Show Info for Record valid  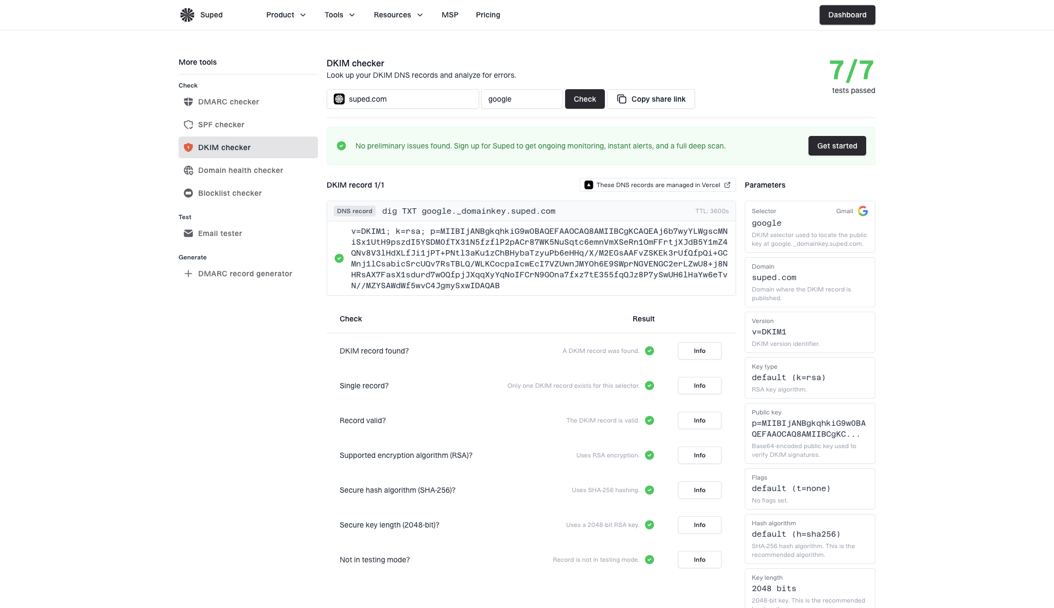(700, 420)
